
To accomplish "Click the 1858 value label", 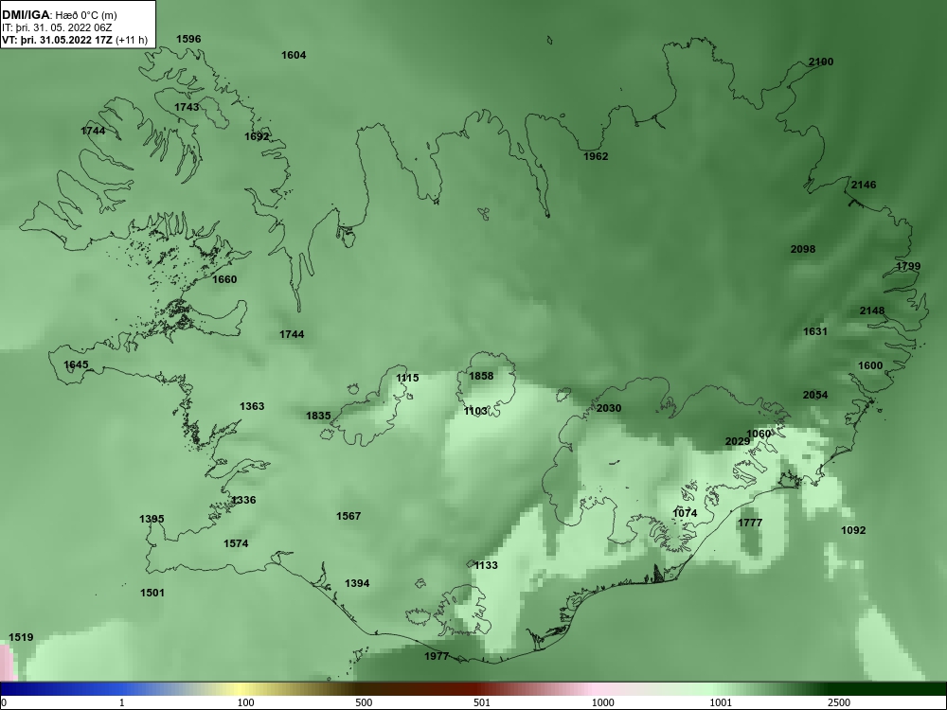I will [x=481, y=376].
